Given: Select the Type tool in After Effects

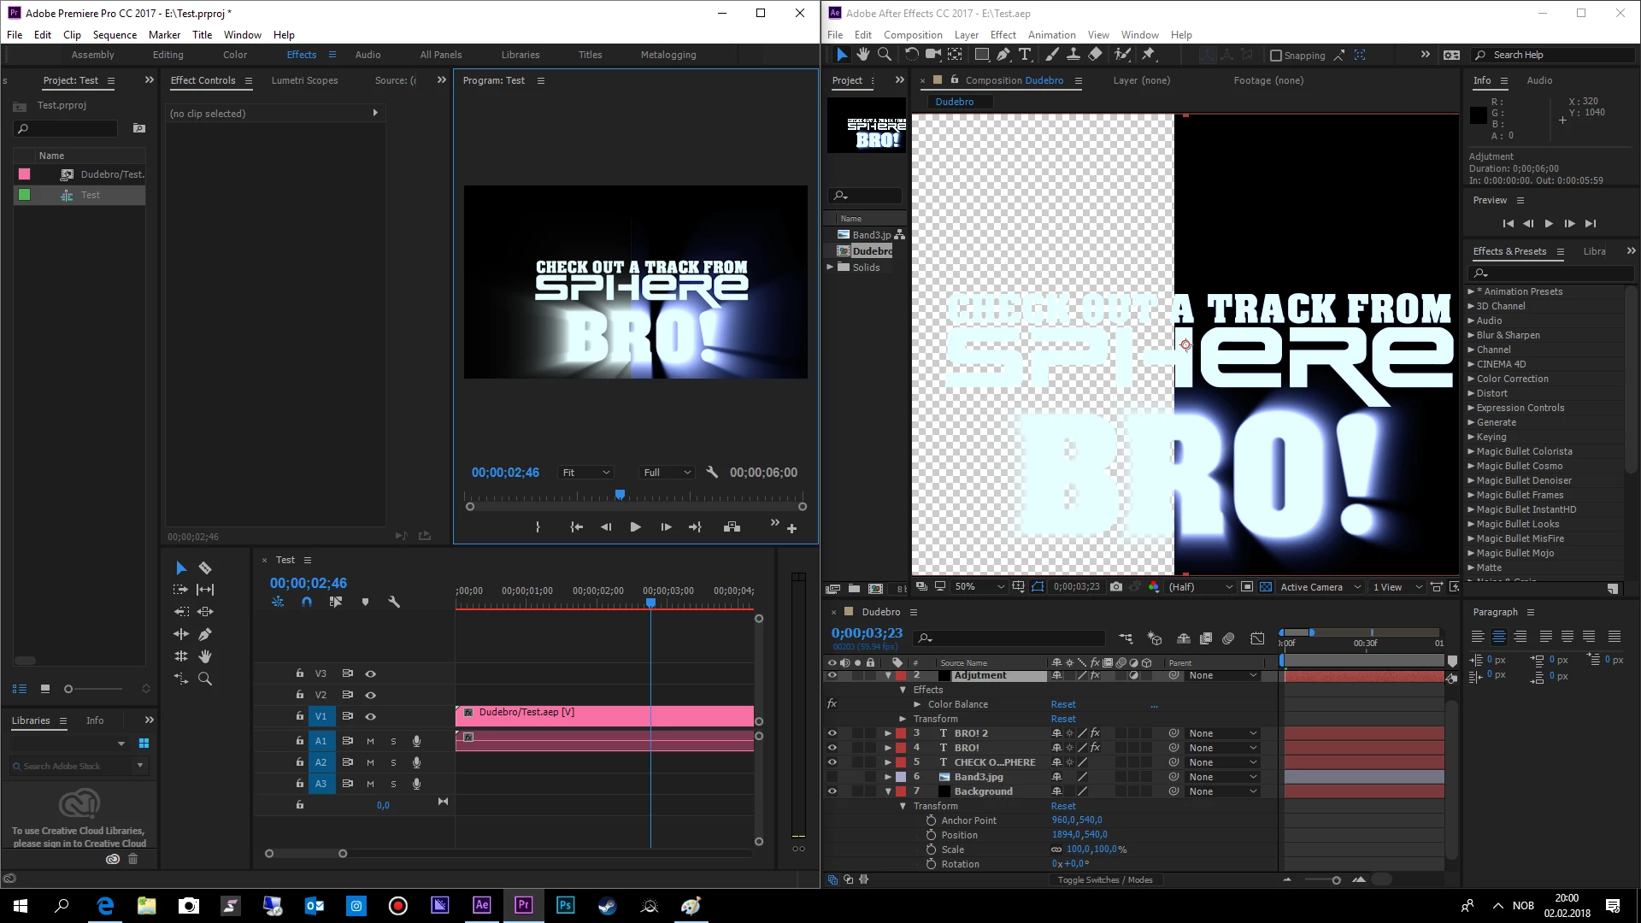Looking at the screenshot, I should [x=1025, y=55].
